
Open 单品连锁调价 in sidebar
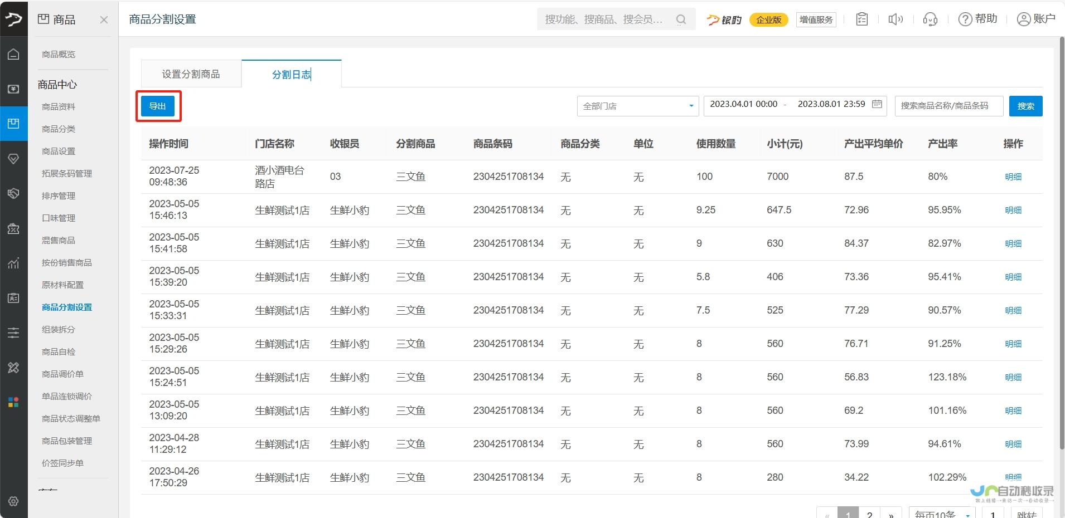(67, 396)
